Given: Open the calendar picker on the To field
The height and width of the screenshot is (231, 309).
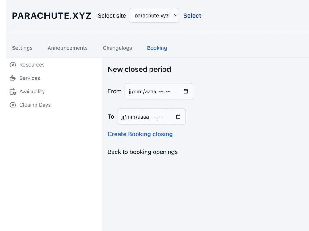Looking at the screenshot, I should [178, 117].
